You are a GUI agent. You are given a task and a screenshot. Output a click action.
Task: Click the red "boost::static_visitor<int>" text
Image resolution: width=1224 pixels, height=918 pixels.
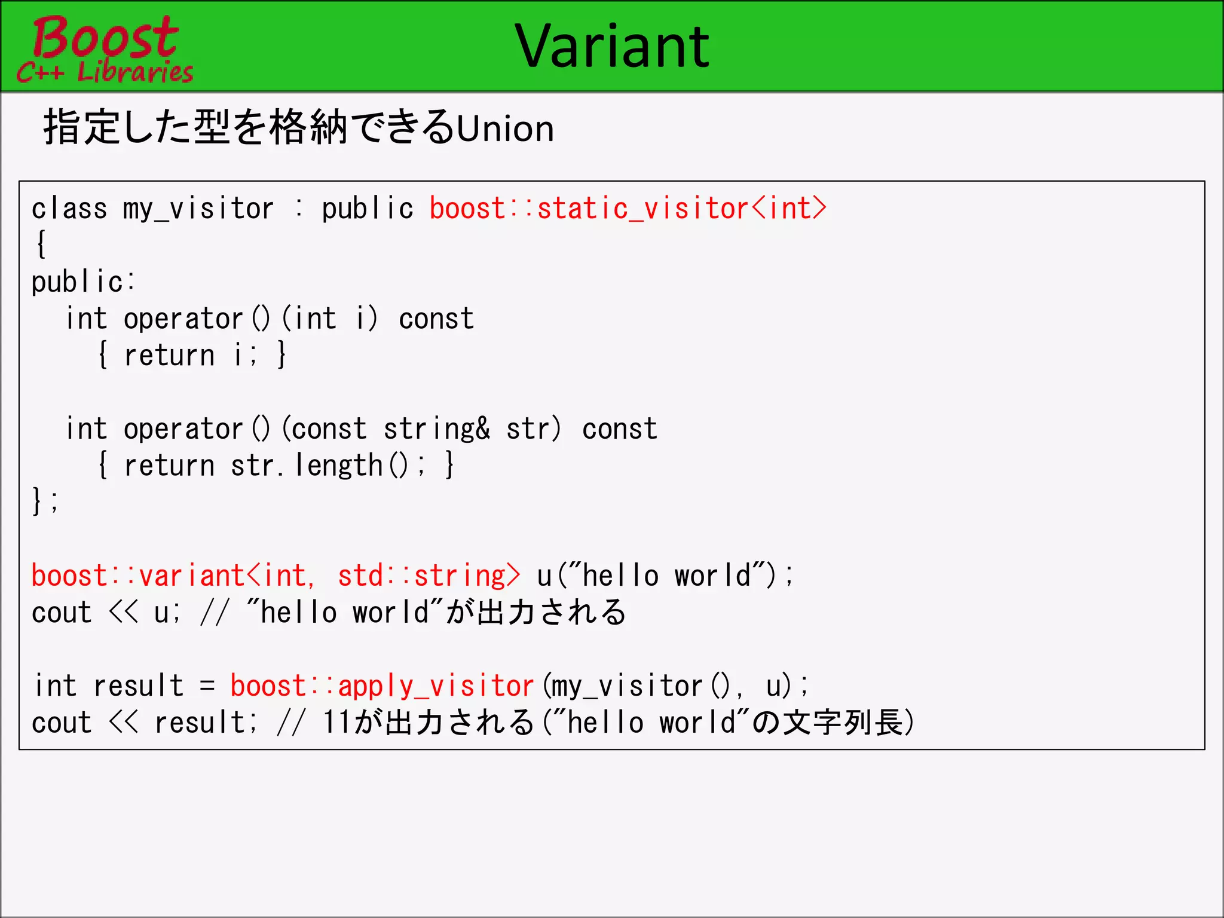tap(628, 209)
